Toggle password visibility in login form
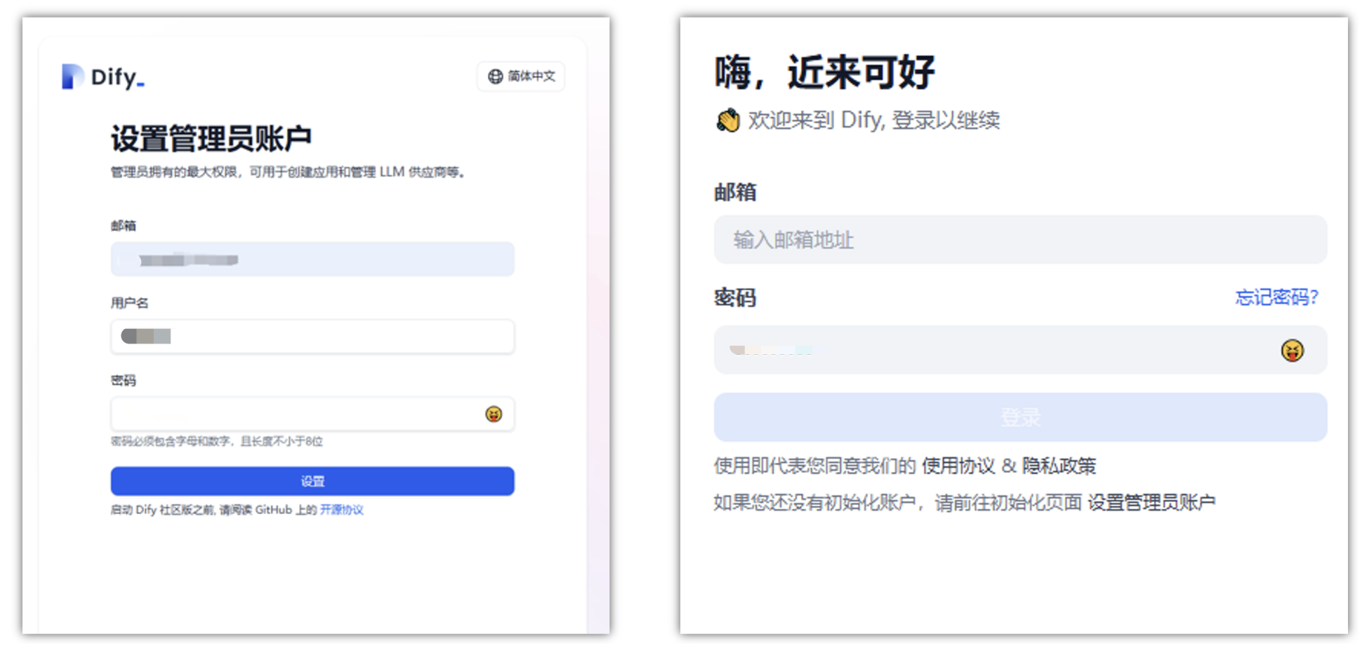 1292,350
